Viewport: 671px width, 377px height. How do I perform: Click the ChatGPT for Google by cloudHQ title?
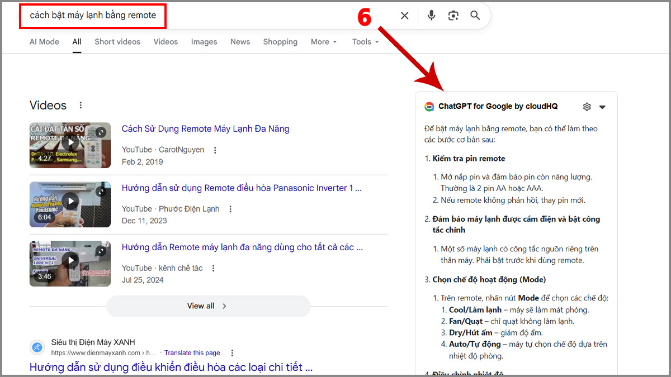pyautogui.click(x=498, y=107)
